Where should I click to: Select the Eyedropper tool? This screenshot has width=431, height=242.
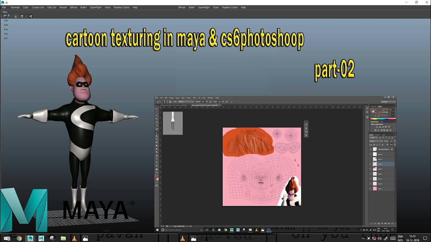[157, 125]
